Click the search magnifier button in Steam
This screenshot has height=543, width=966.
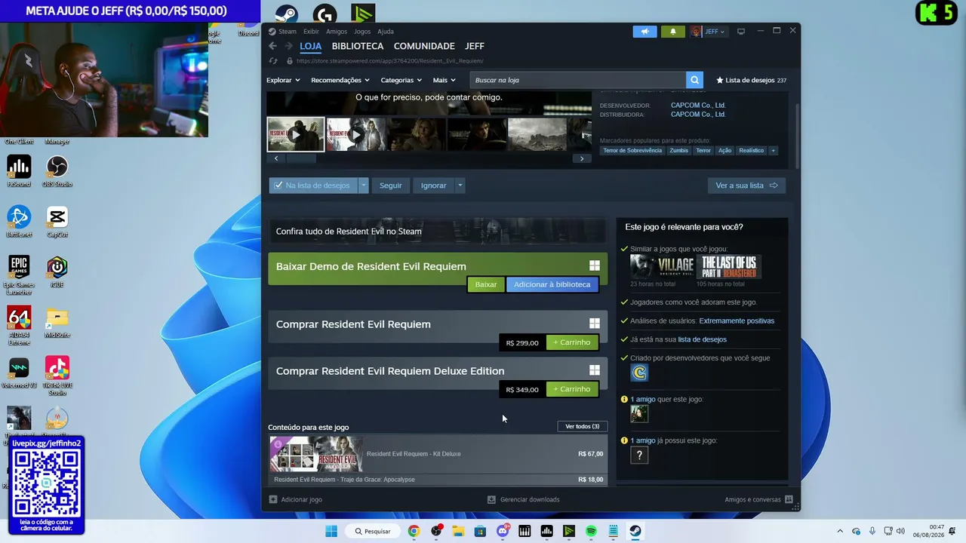694,80
